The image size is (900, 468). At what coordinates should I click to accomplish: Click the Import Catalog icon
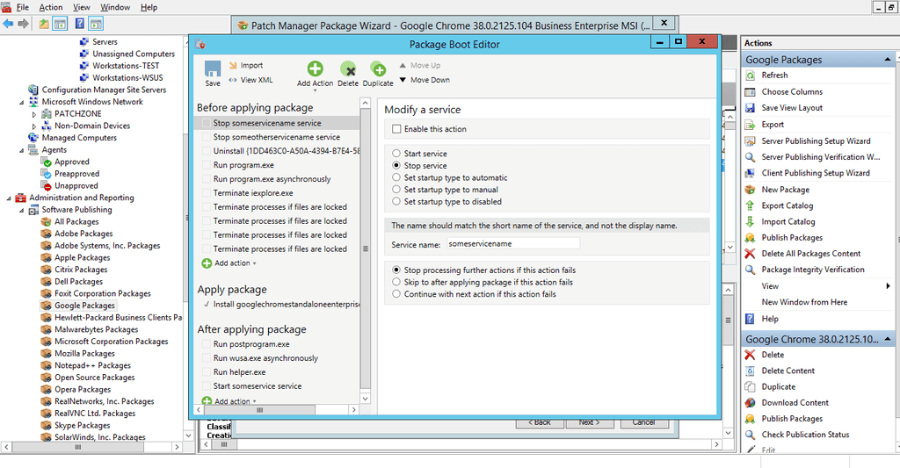tap(750, 222)
